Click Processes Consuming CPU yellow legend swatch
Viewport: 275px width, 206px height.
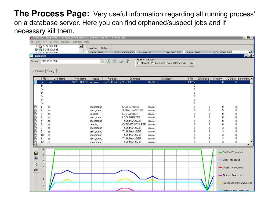tap(220, 183)
